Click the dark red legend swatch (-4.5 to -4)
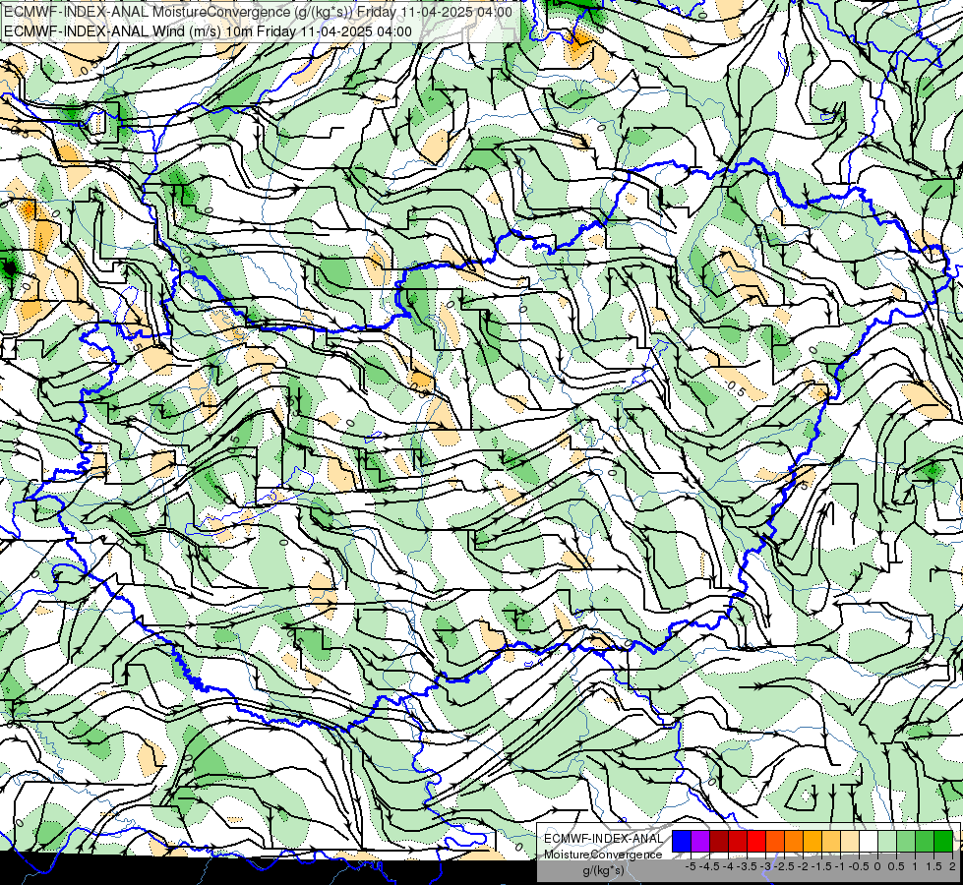Screen dimensions: 963x885 click(719, 842)
